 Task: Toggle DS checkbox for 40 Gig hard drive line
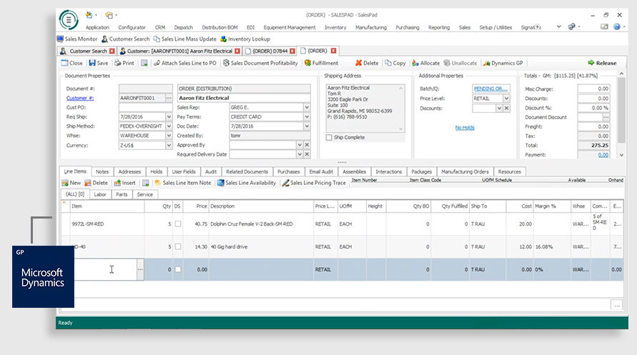coord(178,246)
